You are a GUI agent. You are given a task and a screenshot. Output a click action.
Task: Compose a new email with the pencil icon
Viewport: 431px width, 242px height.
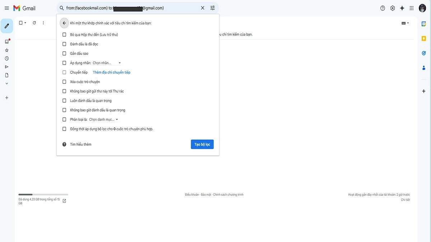click(x=6, y=26)
